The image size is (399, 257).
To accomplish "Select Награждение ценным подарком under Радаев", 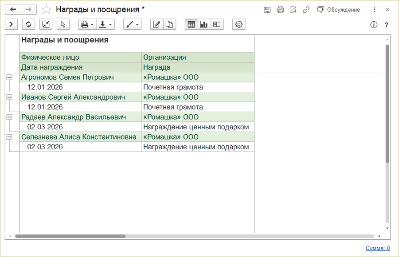I will click(198, 127).
